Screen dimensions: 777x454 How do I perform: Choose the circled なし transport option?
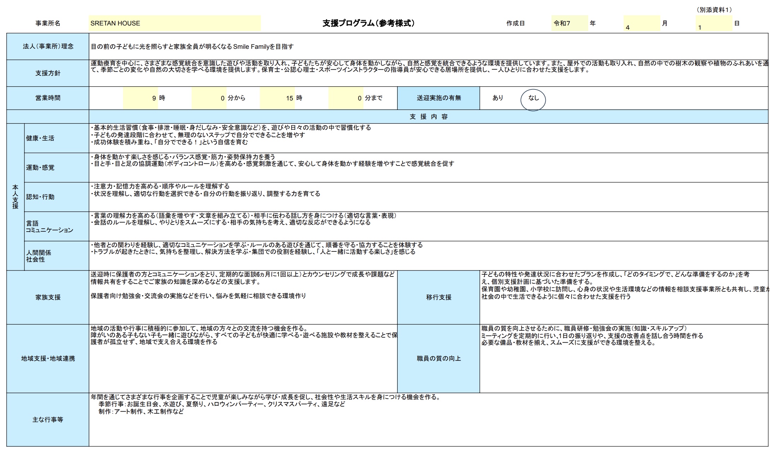[x=533, y=99]
